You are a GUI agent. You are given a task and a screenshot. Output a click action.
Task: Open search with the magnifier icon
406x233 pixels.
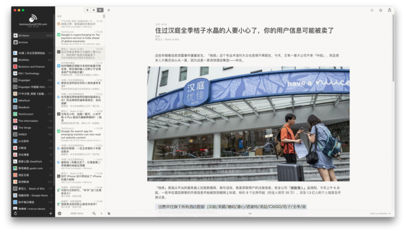94,213
